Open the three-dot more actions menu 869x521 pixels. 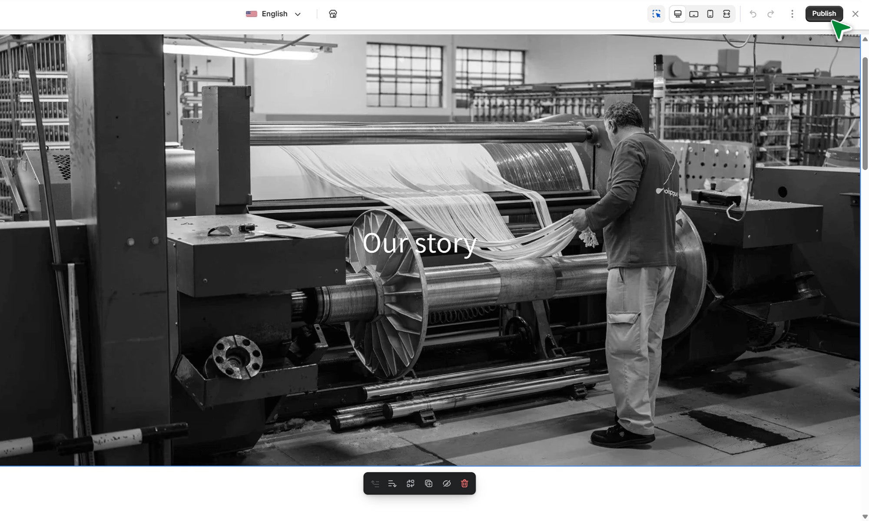pos(792,14)
